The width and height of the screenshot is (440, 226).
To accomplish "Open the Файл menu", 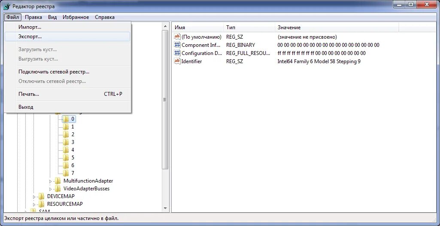I will point(12,17).
